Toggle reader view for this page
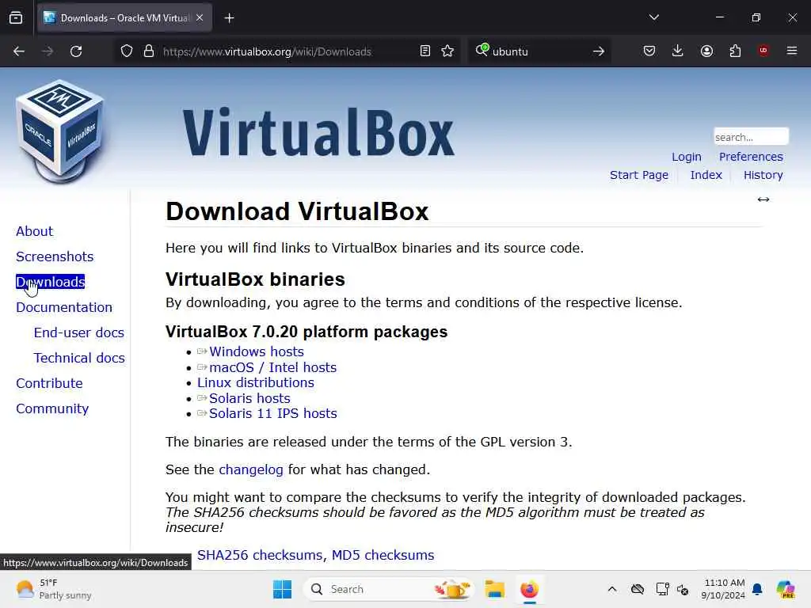 [x=425, y=51]
